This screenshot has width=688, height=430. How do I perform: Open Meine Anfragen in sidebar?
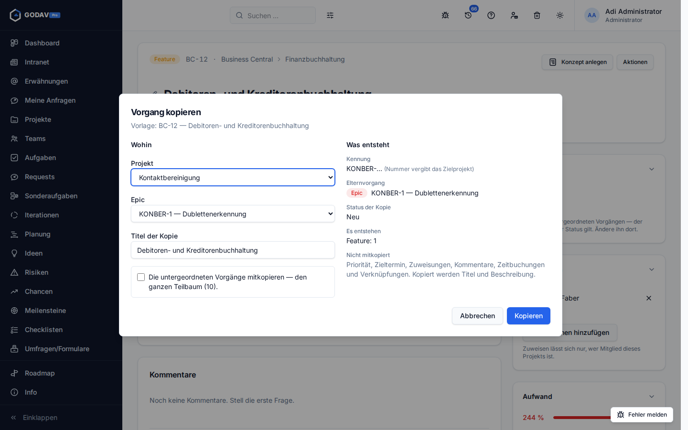(x=61, y=100)
